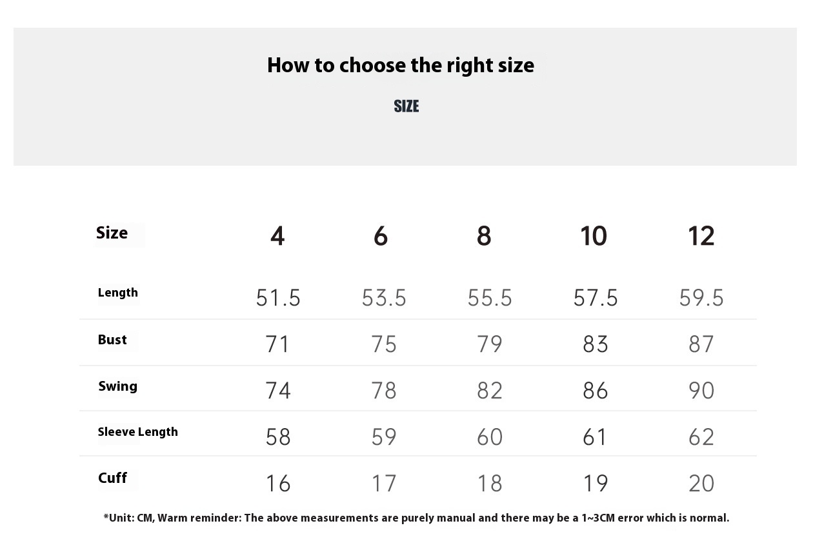Viewport: 813px width, 539px height.
Task: Click the cuff value 17
Action: coord(384,484)
